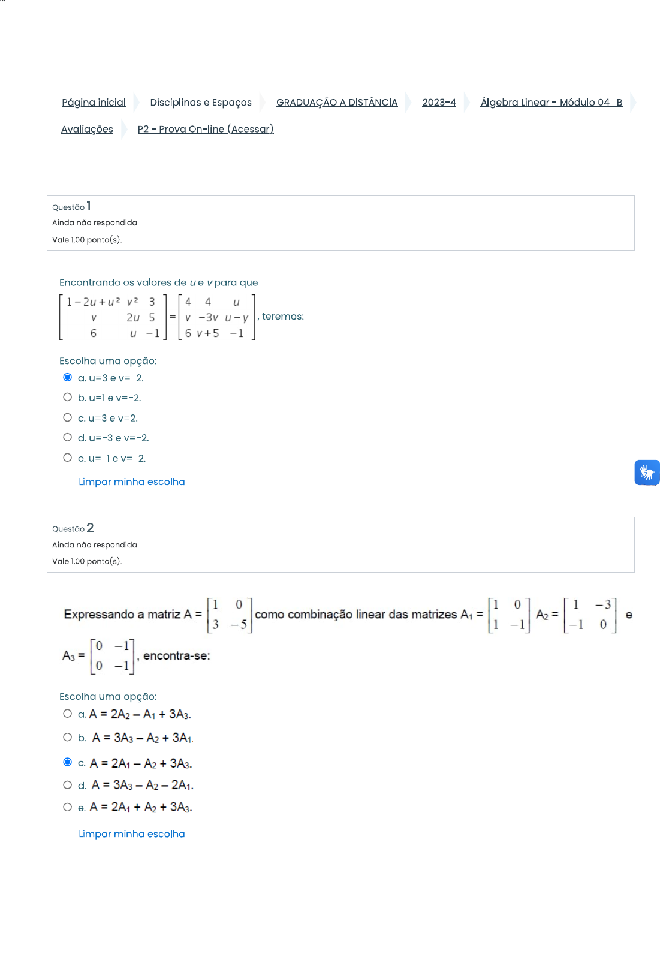Click the Disciplinas e Espaços breadcrumb item
This screenshot has width=660, height=954.
tap(201, 103)
